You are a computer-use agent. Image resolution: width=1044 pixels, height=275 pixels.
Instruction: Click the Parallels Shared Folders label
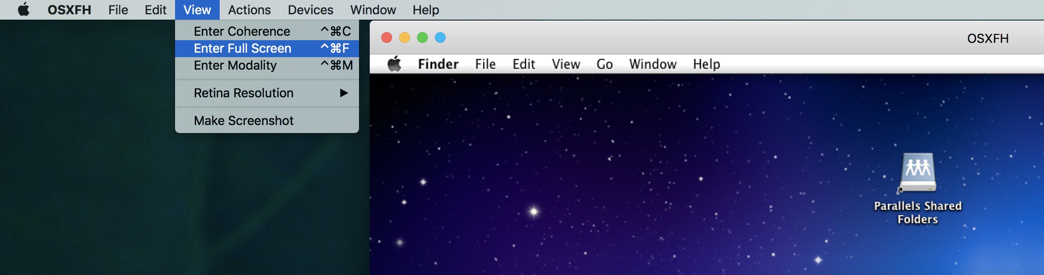[918, 212]
